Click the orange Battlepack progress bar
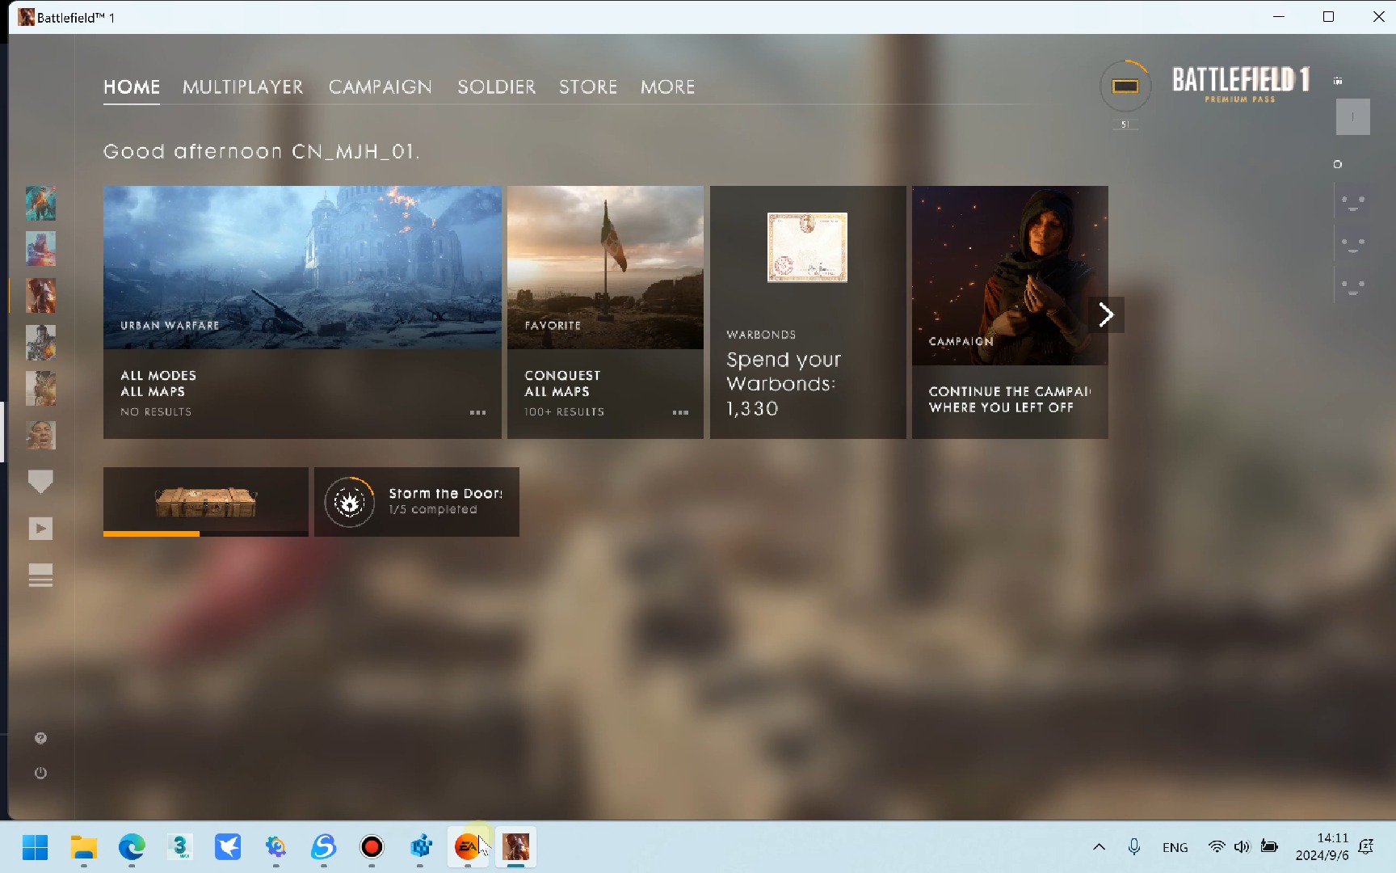This screenshot has height=873, width=1396. [151, 533]
